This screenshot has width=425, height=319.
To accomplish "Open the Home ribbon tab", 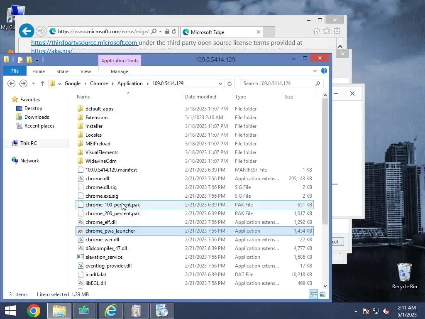I will [39, 71].
